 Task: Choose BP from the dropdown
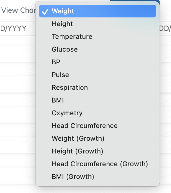pos(98,62)
